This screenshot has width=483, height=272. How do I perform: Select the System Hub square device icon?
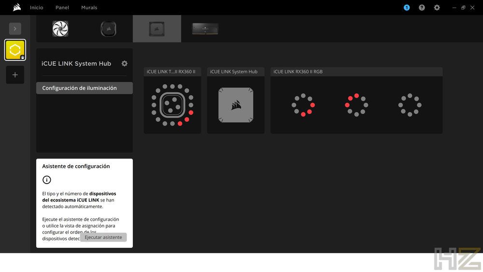point(236,105)
